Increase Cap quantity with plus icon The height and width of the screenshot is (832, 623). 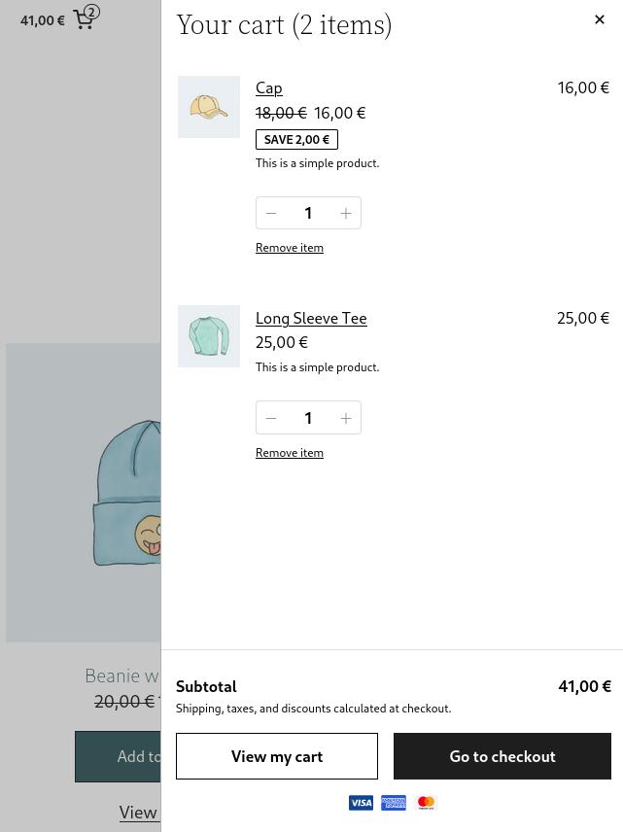pyautogui.click(x=345, y=213)
